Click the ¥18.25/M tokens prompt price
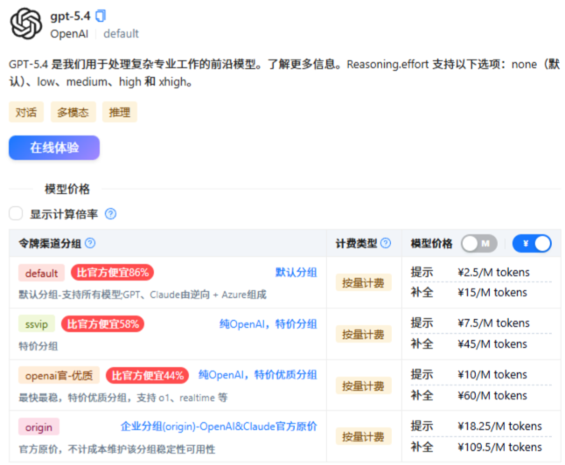 499,426
